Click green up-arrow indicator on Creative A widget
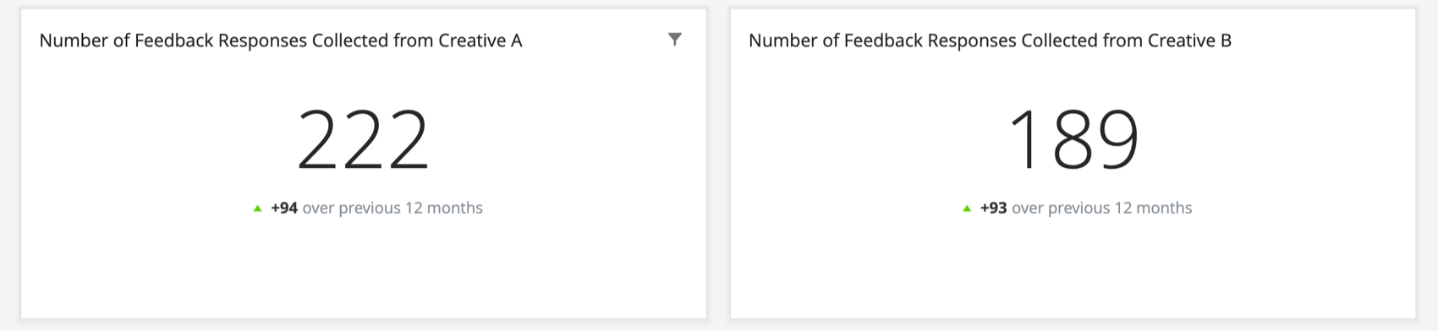 257,208
